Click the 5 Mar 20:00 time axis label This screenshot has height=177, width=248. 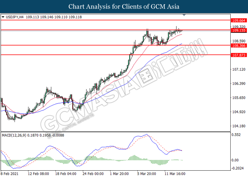pyautogui.click(x=147, y=174)
